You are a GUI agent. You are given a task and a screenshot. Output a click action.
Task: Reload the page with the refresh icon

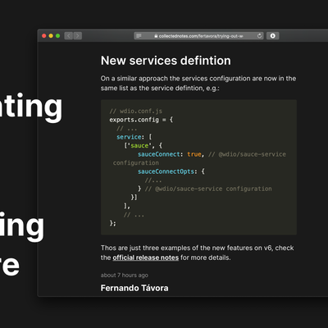point(259,36)
